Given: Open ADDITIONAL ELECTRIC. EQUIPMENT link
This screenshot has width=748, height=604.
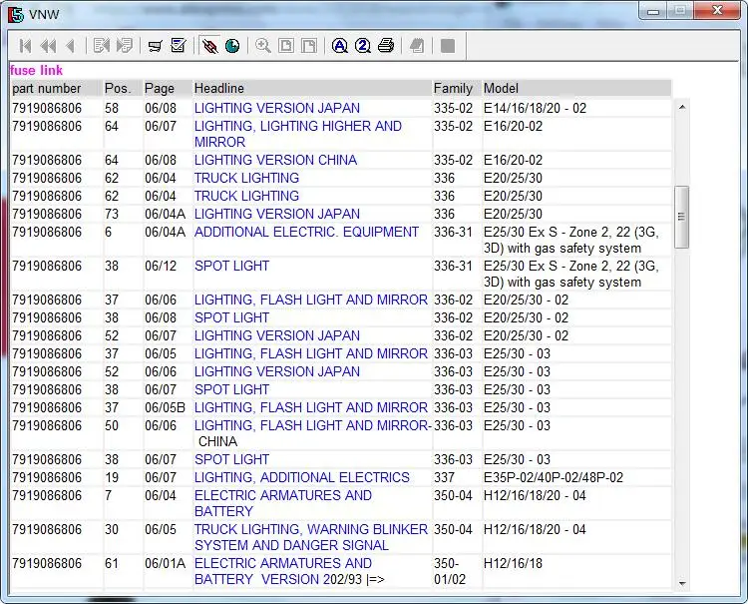Looking at the screenshot, I should pyautogui.click(x=306, y=232).
